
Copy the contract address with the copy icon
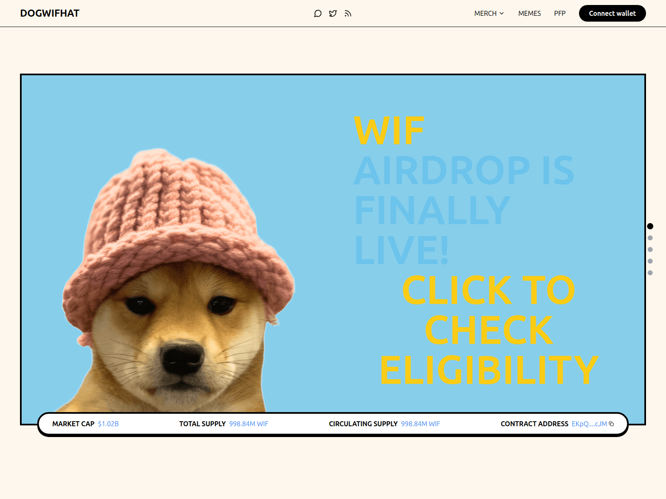point(611,424)
